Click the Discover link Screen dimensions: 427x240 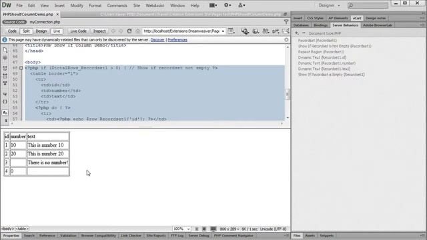point(157,40)
